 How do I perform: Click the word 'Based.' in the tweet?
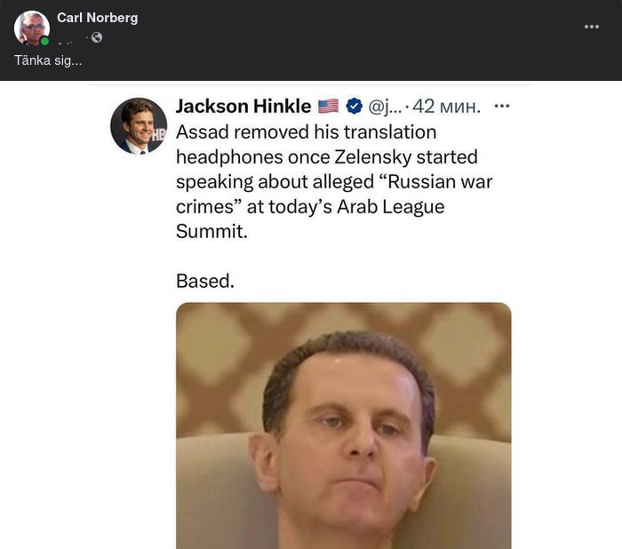tap(205, 281)
